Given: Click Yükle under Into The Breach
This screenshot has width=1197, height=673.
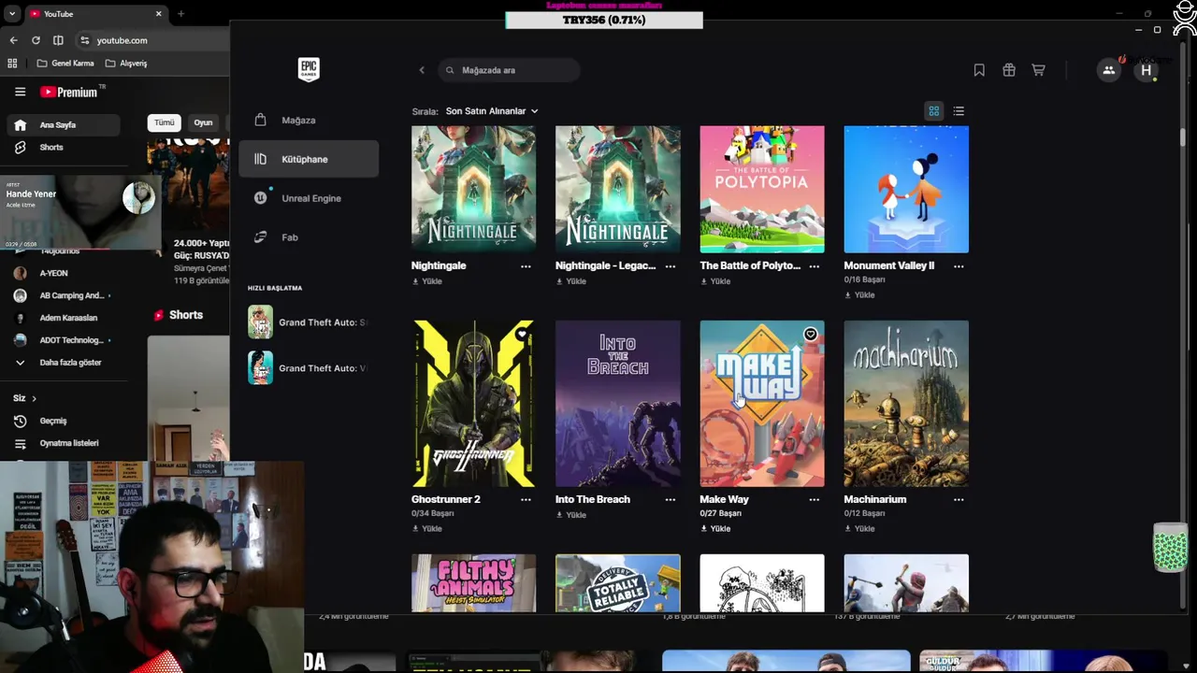Looking at the screenshot, I should (571, 515).
